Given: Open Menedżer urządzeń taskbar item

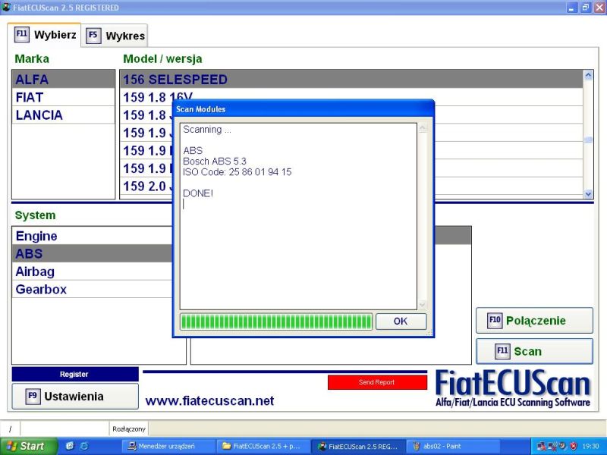Looking at the screenshot, I should (168, 446).
